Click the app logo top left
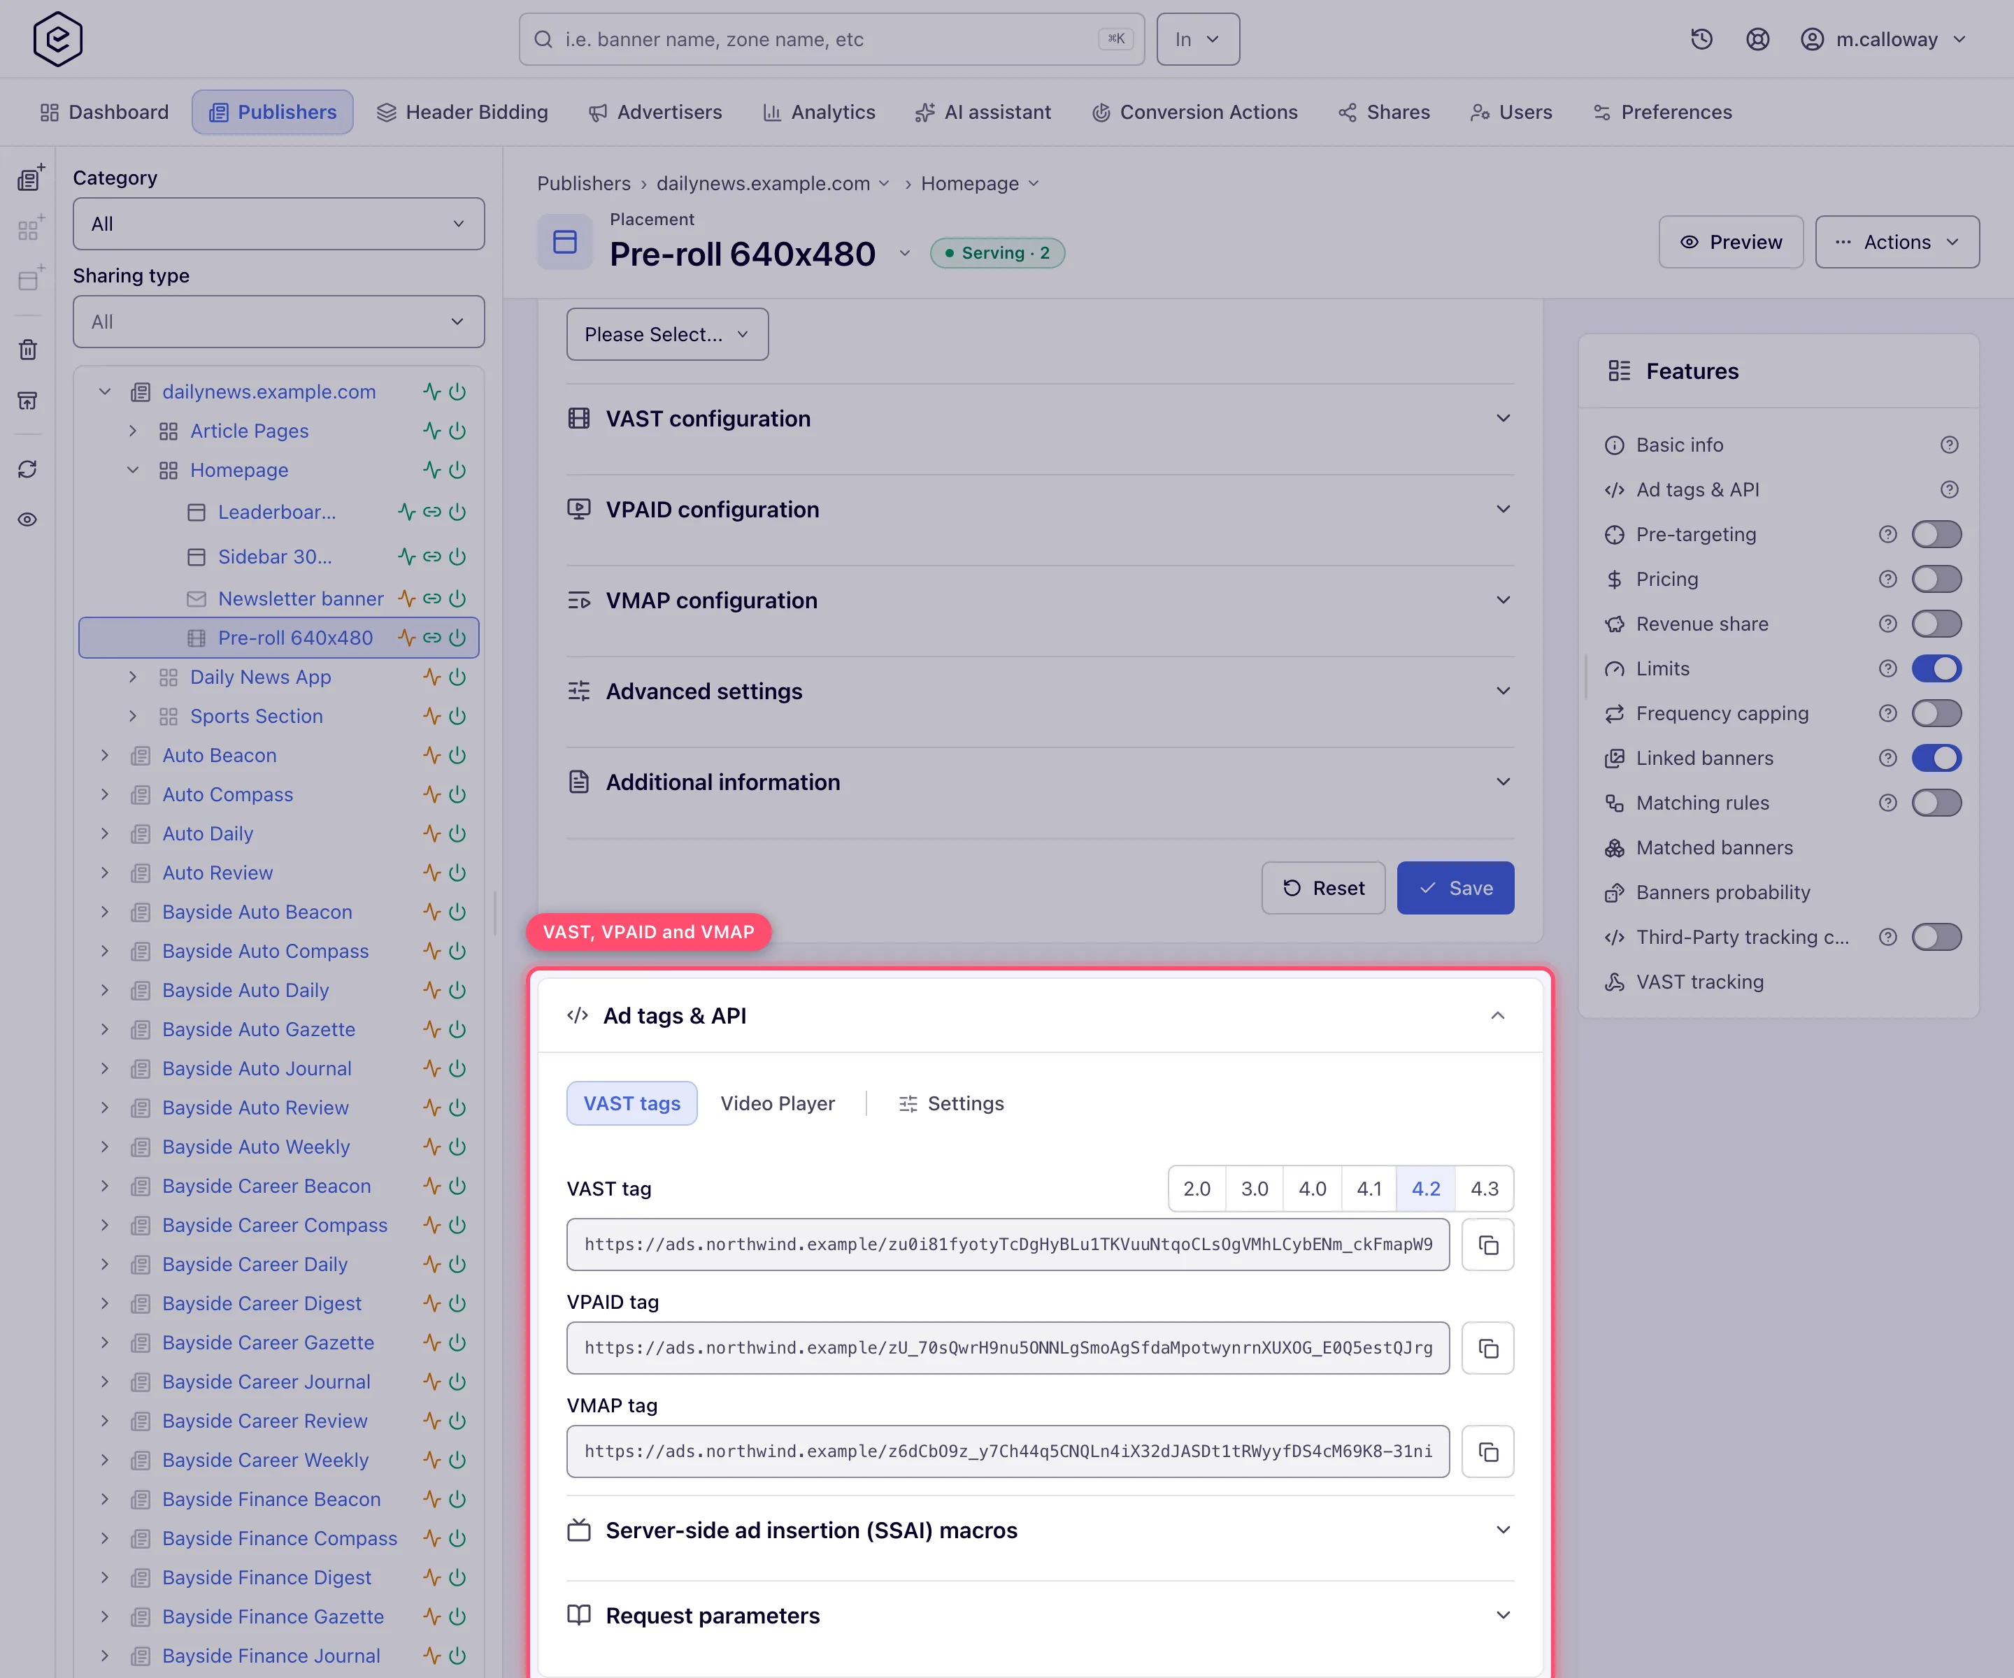This screenshot has height=1678, width=2014. pos(57,39)
